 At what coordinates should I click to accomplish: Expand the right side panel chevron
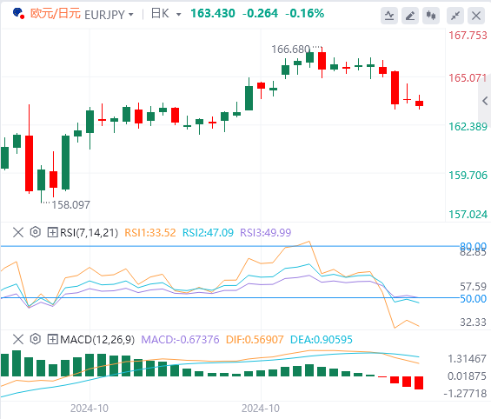tap(485, 101)
